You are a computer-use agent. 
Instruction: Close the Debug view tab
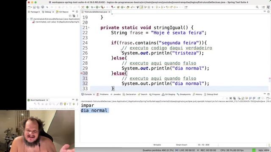click(x=53, y=12)
